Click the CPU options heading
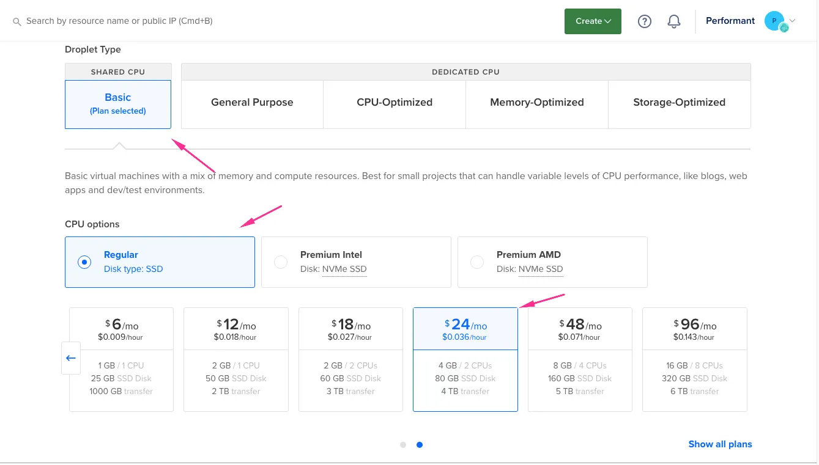Image resolution: width=819 pixels, height=465 pixels. point(92,224)
